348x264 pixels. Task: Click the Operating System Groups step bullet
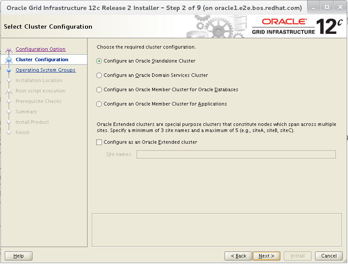(9, 70)
